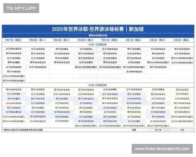Select the '7月28日（周一）' column header
Screen dimensions: 196x157
(37, 40)
